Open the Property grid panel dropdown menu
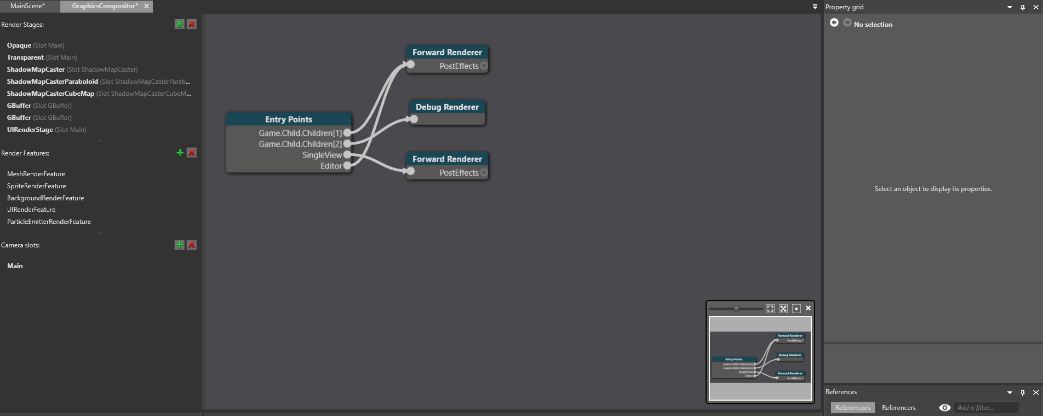 point(1010,7)
